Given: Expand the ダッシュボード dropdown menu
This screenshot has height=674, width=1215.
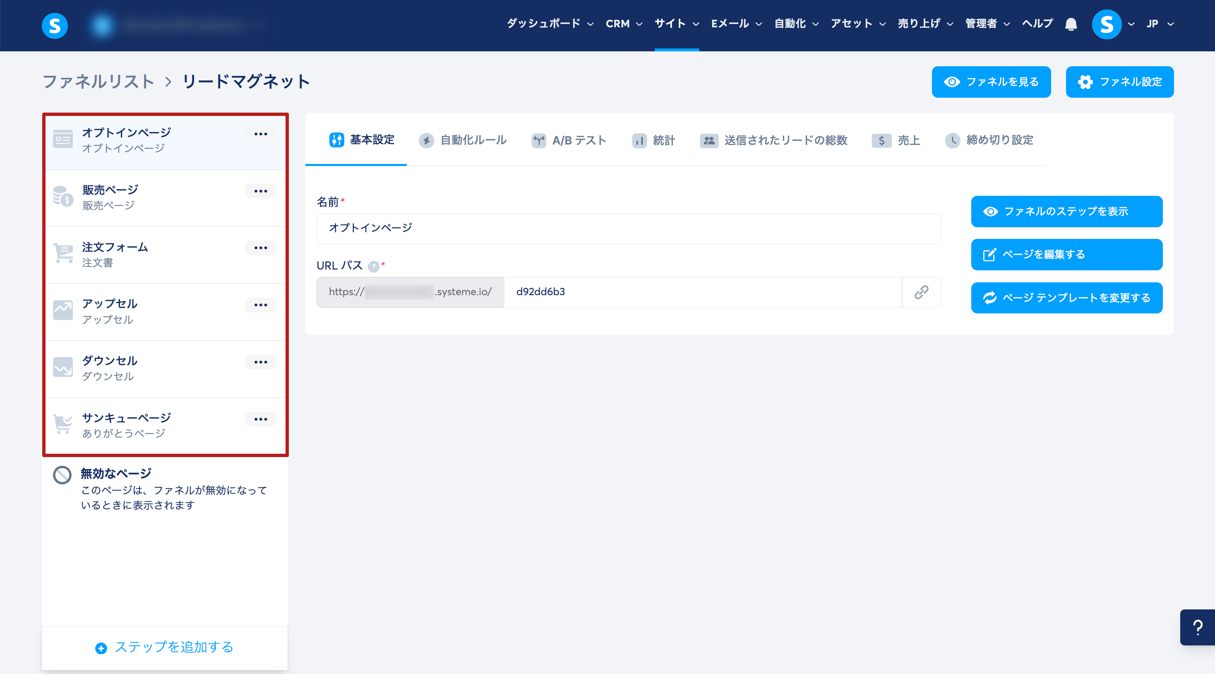Looking at the screenshot, I should pos(550,24).
